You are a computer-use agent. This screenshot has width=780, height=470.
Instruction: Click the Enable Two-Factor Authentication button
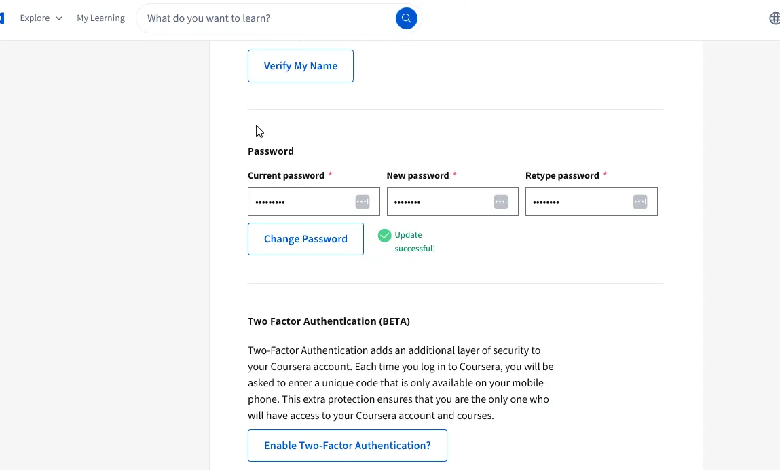point(347,446)
